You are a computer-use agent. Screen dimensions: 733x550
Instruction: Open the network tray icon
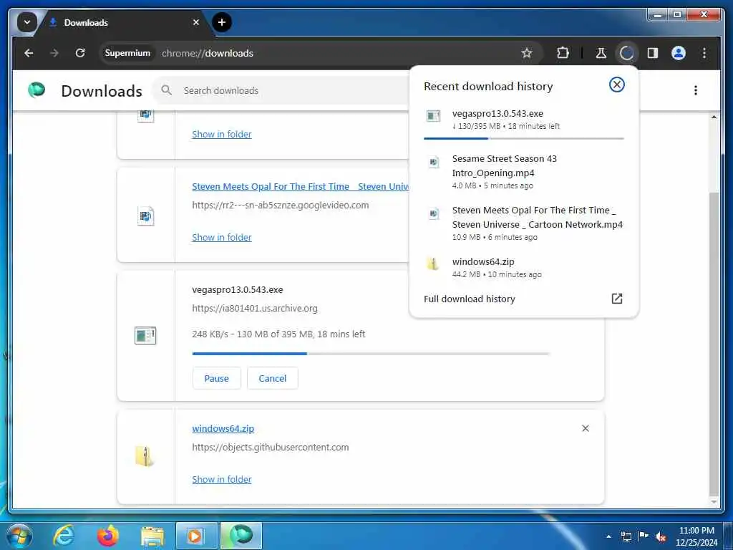(626, 536)
